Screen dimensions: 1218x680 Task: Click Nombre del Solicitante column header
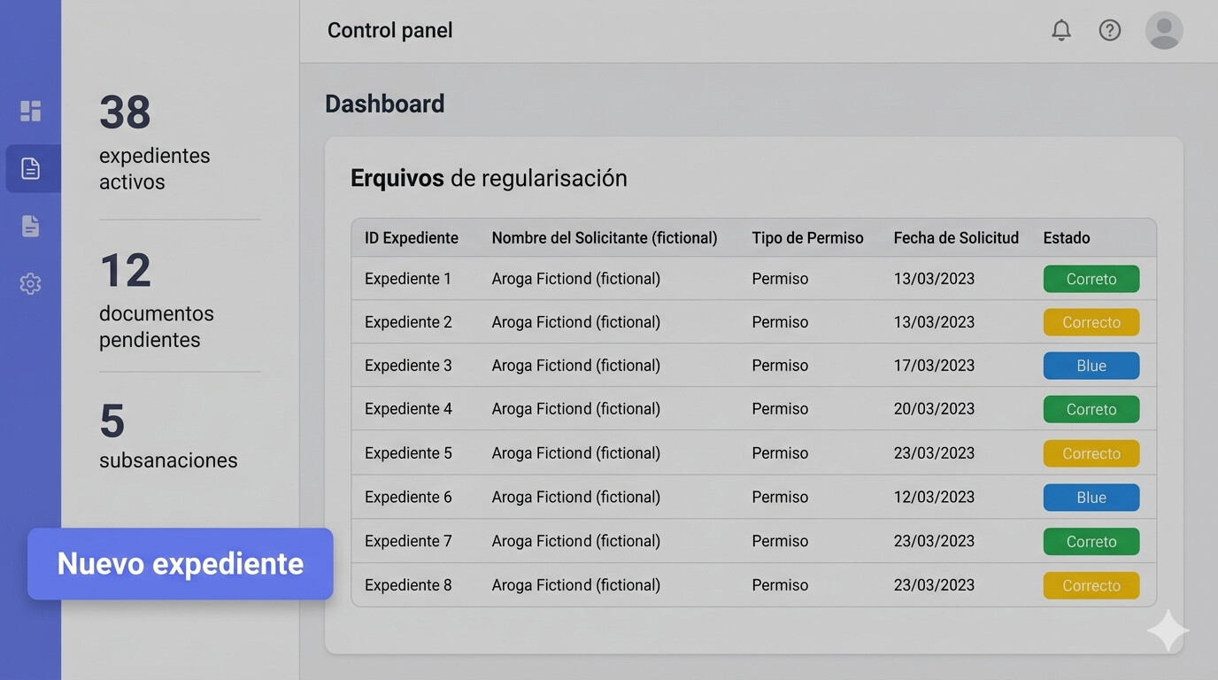pyautogui.click(x=605, y=238)
